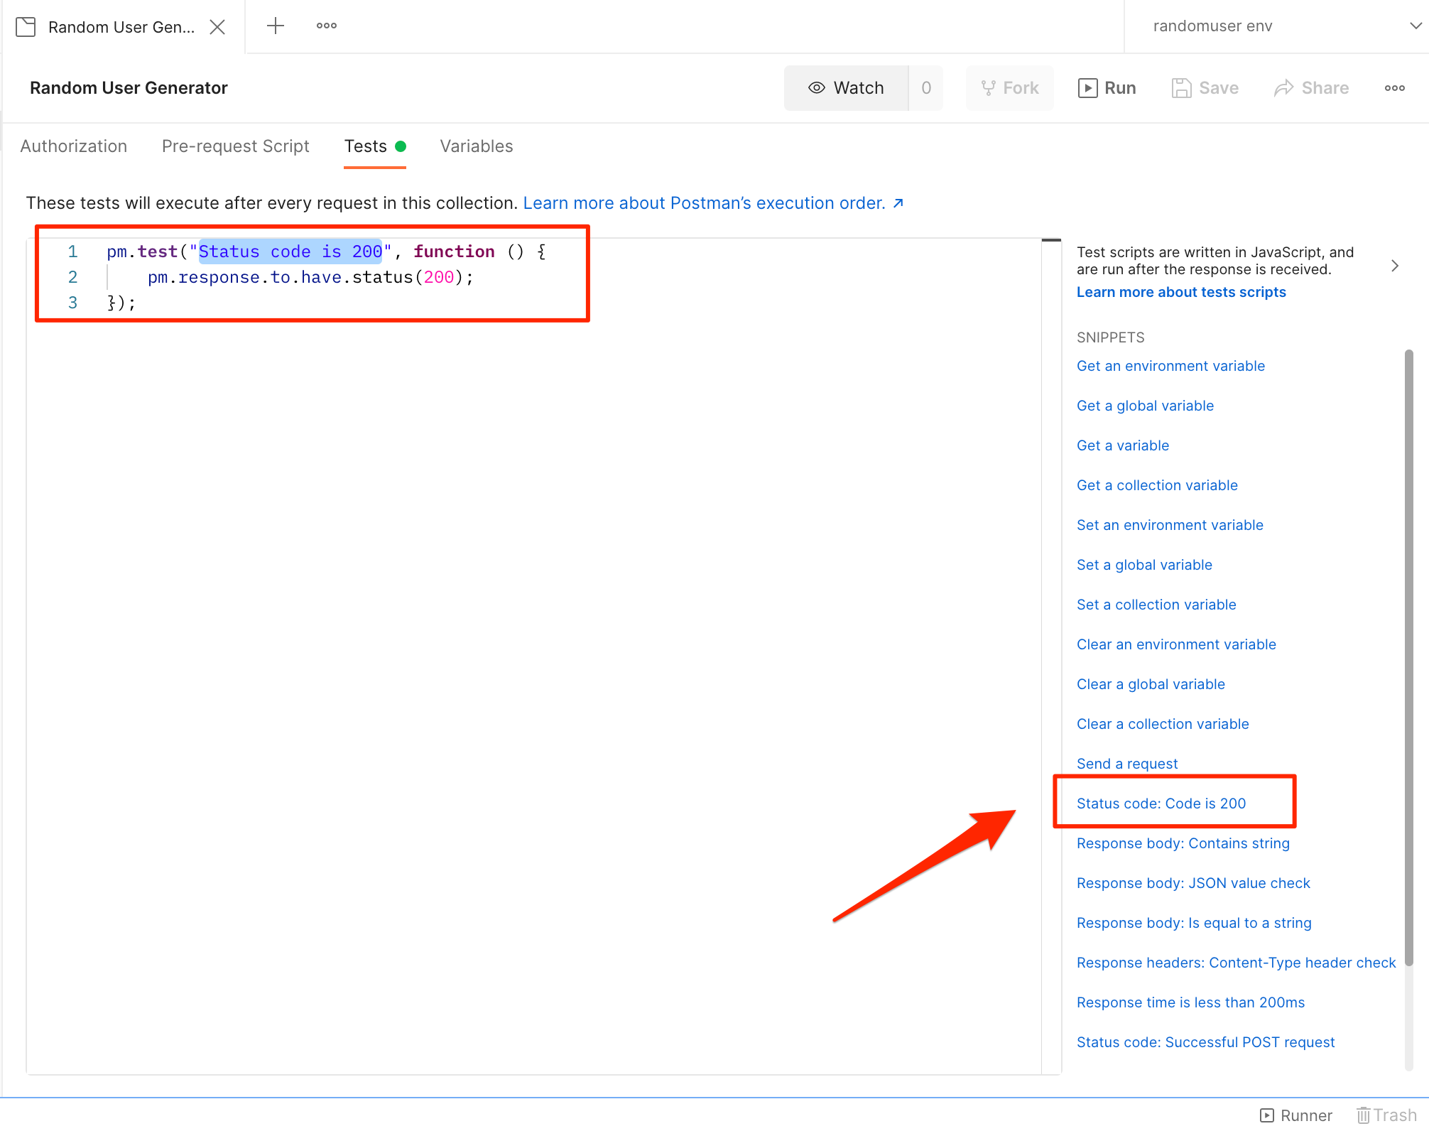Open collection more actions ellipsis menu

pyautogui.click(x=1394, y=88)
